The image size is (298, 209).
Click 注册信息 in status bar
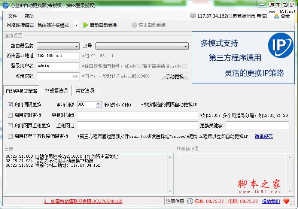pyautogui.click(x=175, y=202)
